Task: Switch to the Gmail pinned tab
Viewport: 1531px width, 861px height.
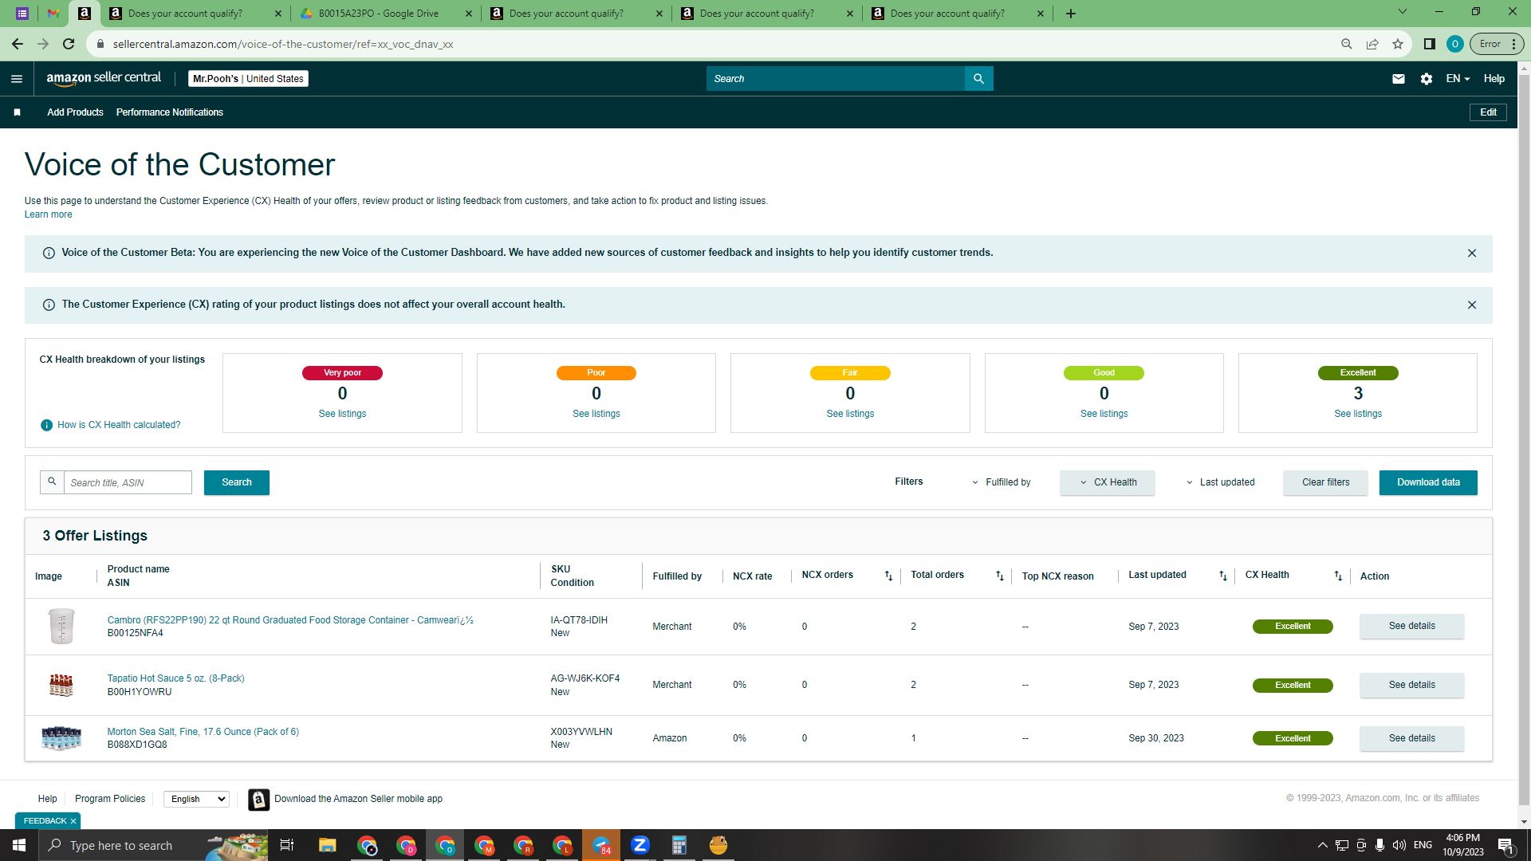Action: 53,14
